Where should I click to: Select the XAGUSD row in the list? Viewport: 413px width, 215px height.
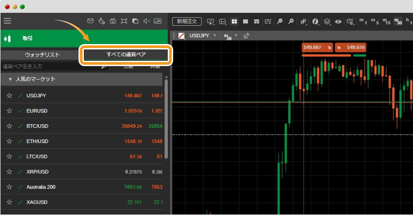click(82, 202)
